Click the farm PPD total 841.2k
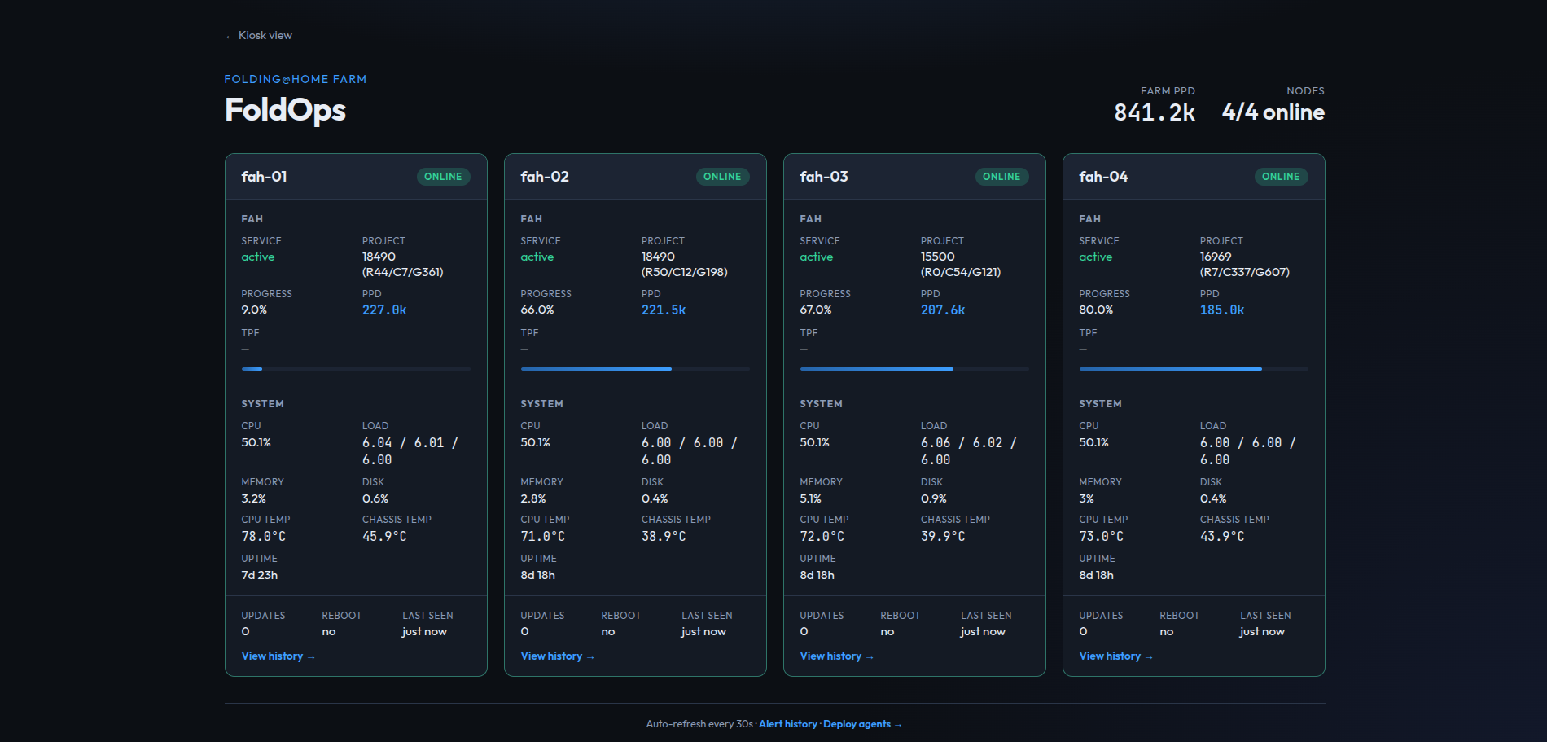Viewport: 1547px width, 742px height. coord(1155,112)
